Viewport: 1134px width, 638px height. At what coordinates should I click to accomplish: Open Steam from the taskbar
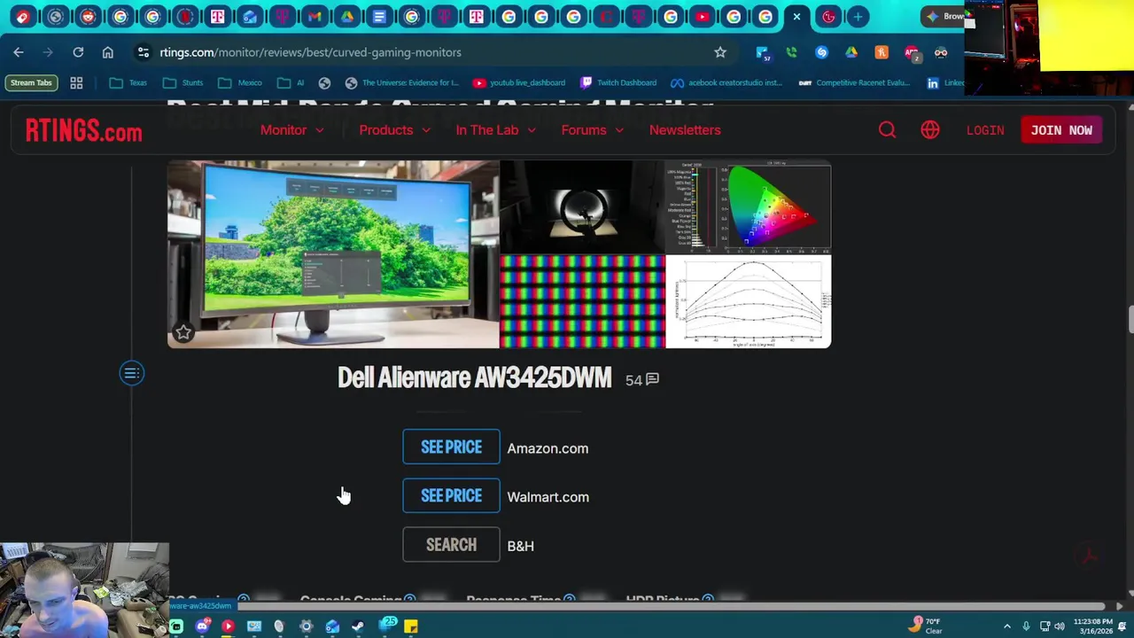coord(358,626)
